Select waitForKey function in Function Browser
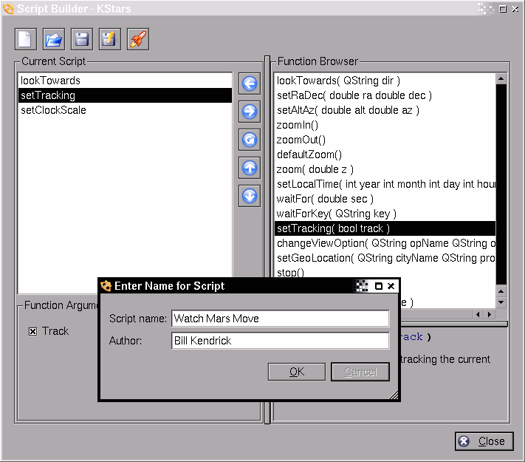Screen dimensions: 525x462 tap(337, 214)
